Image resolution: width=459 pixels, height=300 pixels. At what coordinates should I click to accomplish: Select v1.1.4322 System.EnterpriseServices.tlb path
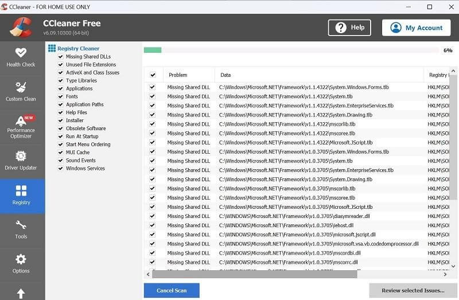[x=306, y=106]
